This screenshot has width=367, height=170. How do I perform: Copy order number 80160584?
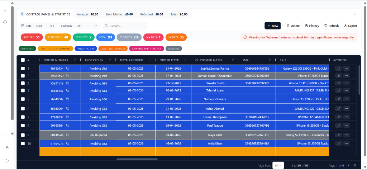point(67,126)
